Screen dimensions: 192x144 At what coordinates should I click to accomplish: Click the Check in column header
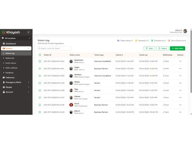[119, 55]
